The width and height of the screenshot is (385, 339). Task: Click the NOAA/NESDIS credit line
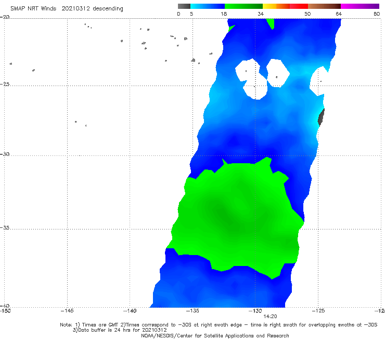pos(215,335)
